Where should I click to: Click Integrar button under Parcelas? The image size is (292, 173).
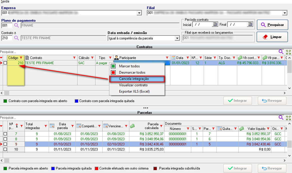(238, 168)
